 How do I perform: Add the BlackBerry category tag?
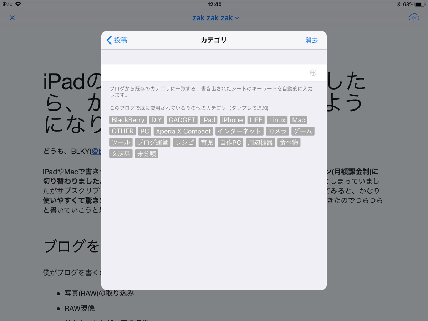pos(128,120)
